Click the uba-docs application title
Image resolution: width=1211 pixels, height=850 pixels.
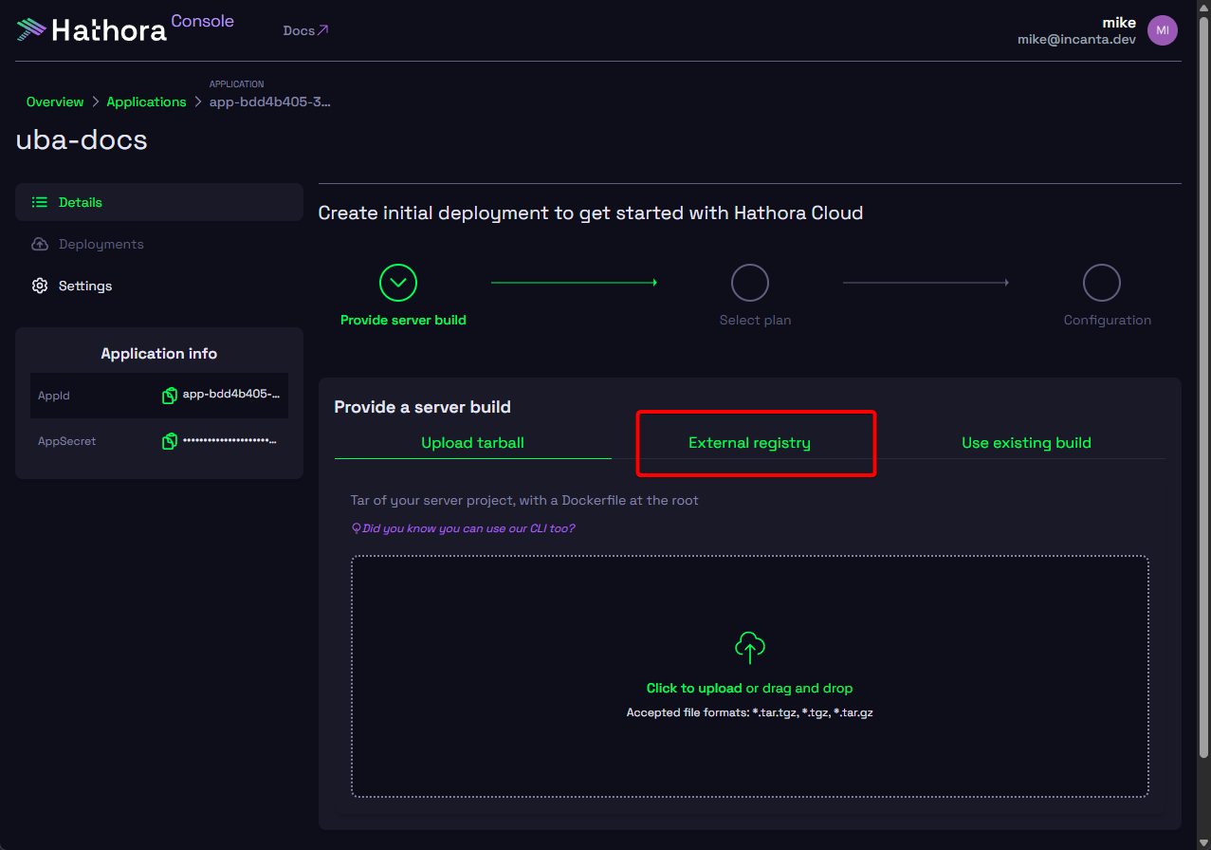[82, 140]
